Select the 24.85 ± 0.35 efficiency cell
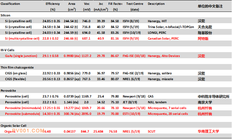The height and width of the screenshot is (139, 232). pyautogui.click(x=51, y=21)
